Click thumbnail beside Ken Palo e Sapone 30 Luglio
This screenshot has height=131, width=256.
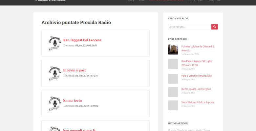pyautogui.click(x=173, y=64)
